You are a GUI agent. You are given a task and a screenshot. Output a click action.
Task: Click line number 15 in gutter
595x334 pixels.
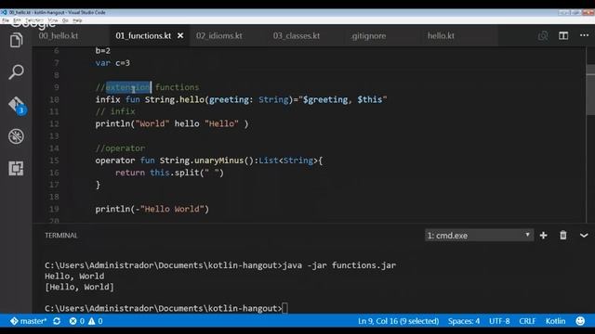[x=54, y=161]
